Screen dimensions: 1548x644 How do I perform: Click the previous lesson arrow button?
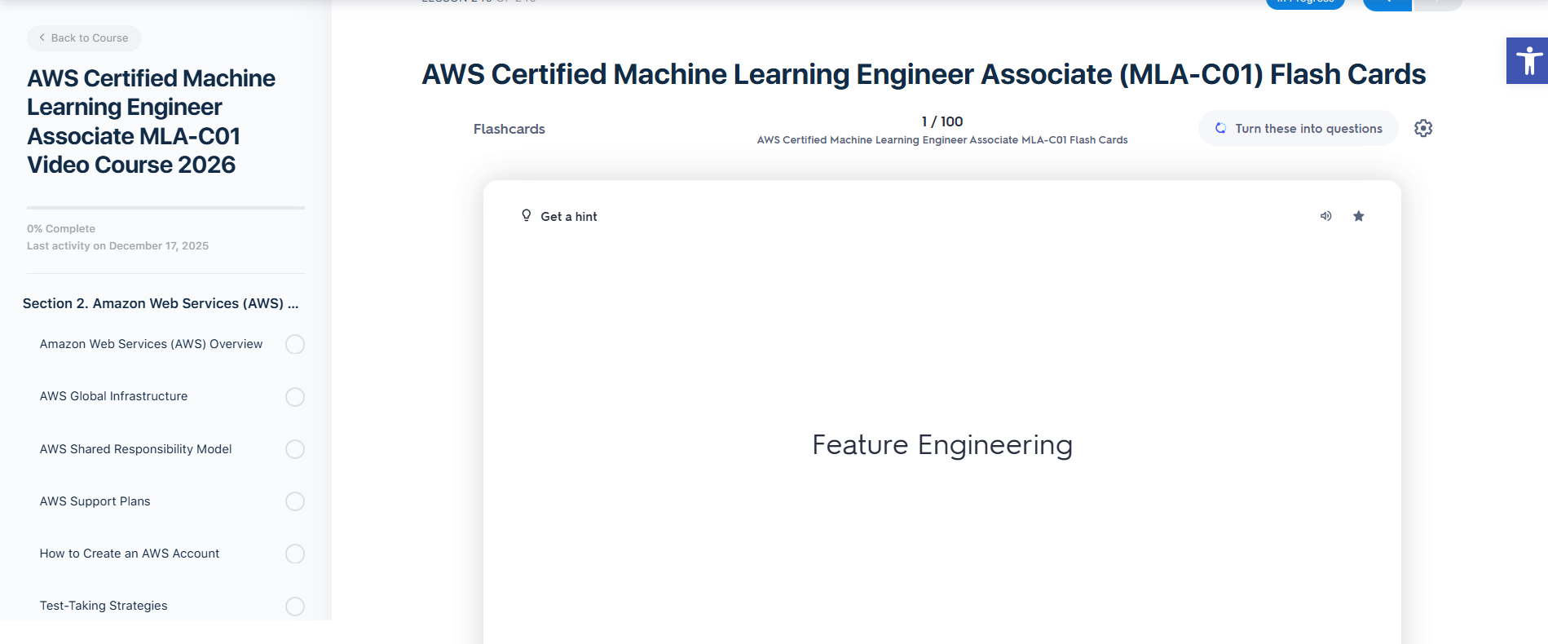tap(1387, 4)
